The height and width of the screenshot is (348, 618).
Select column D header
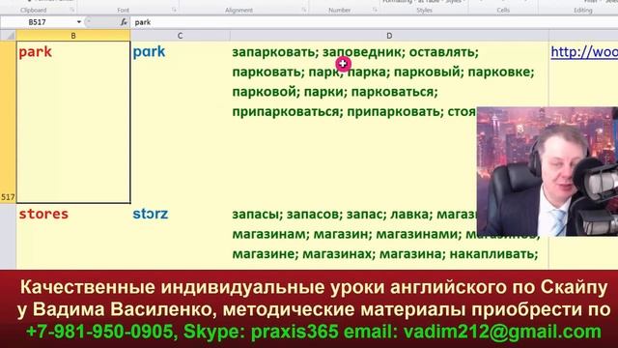coord(389,36)
